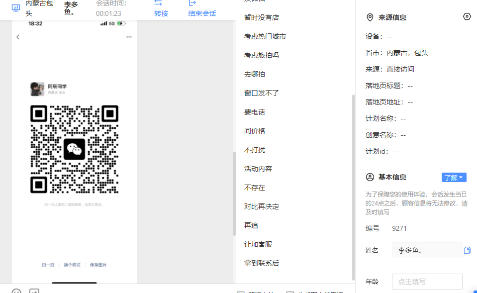The image size is (477, 293).
Task: Choose the quick reply 不存在
Action: (x=255, y=188)
